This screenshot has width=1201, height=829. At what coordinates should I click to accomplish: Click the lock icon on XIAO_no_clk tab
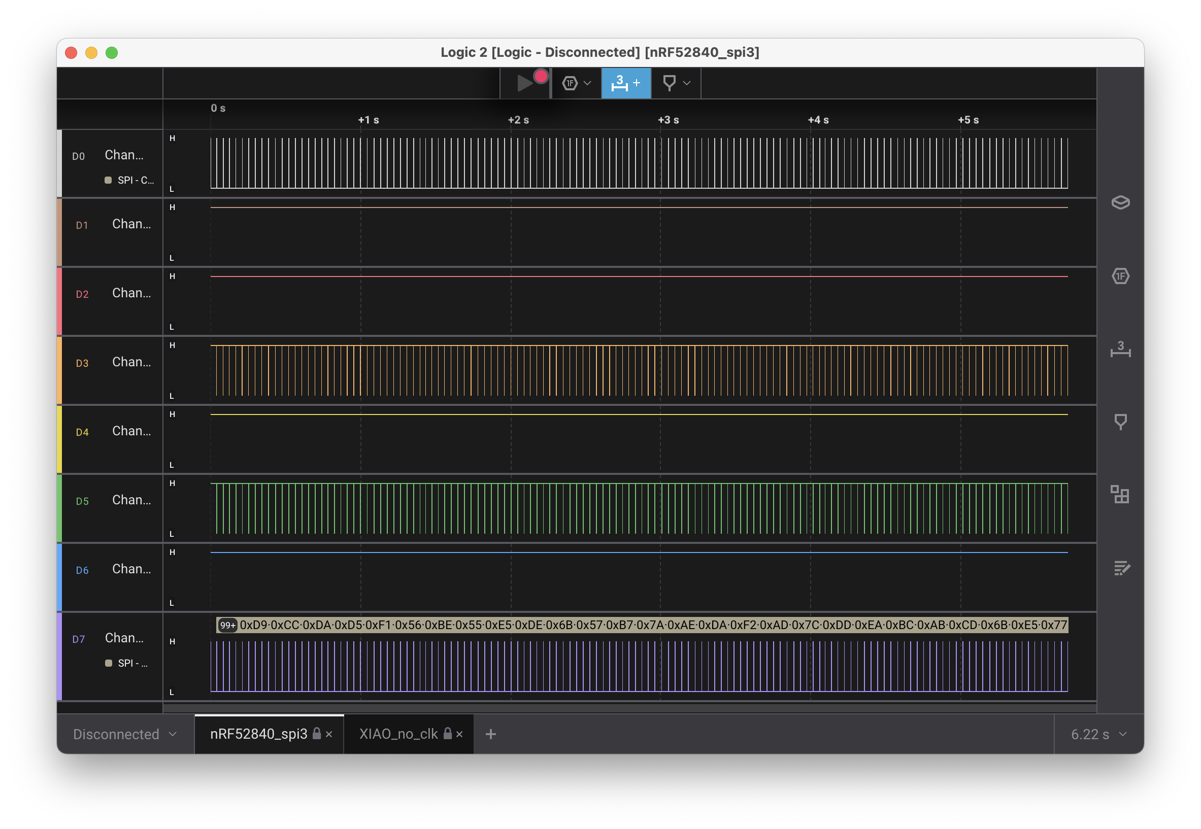[447, 733]
